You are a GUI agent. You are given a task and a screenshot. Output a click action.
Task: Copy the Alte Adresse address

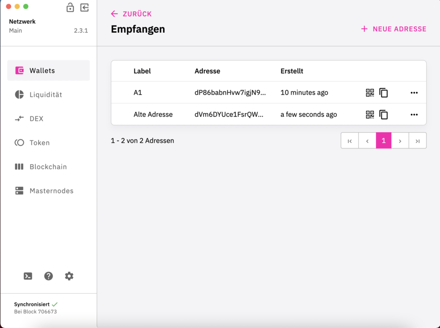coord(384,115)
